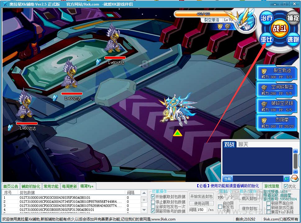Use the 烈阳拳 skill
The height and width of the screenshot is (223, 301).
coord(277,123)
